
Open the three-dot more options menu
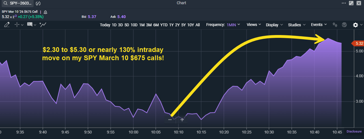(x=344, y=3)
